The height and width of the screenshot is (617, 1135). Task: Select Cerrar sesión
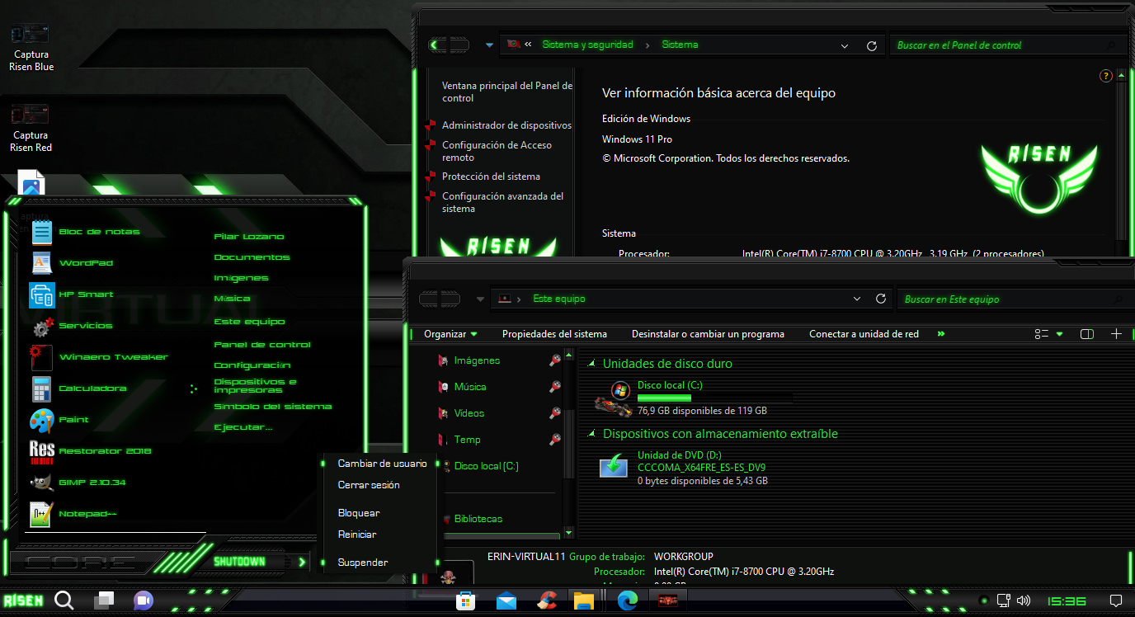(369, 485)
